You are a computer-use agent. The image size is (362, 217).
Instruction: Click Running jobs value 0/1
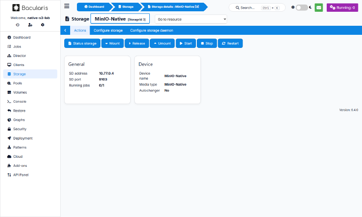pos(101,85)
